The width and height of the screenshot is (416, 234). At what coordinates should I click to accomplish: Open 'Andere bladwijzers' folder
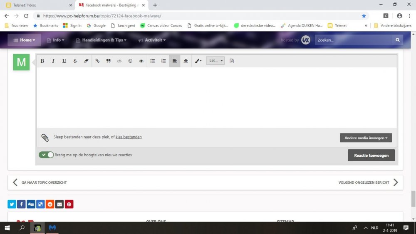(392, 25)
